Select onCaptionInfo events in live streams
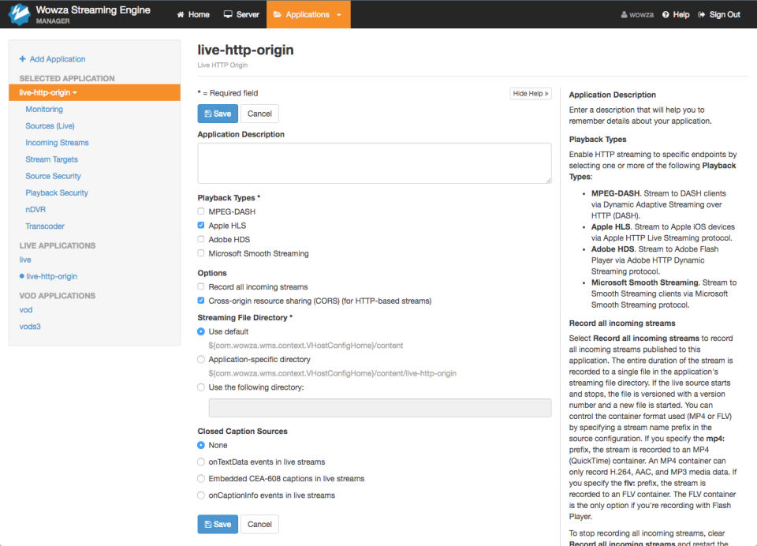The height and width of the screenshot is (546, 757). click(x=201, y=496)
